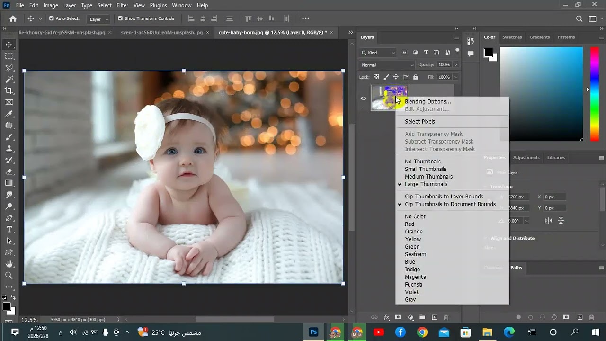Select the Brush tool
606x341 pixels.
[9, 137]
